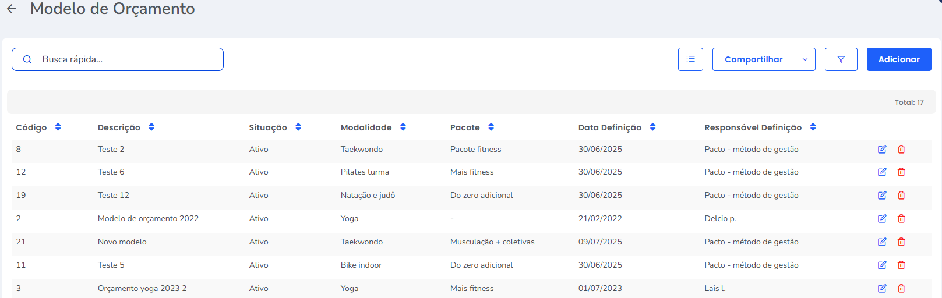This screenshot has height=298, width=942.
Task: Delete the Teste 5 row
Action: click(901, 265)
